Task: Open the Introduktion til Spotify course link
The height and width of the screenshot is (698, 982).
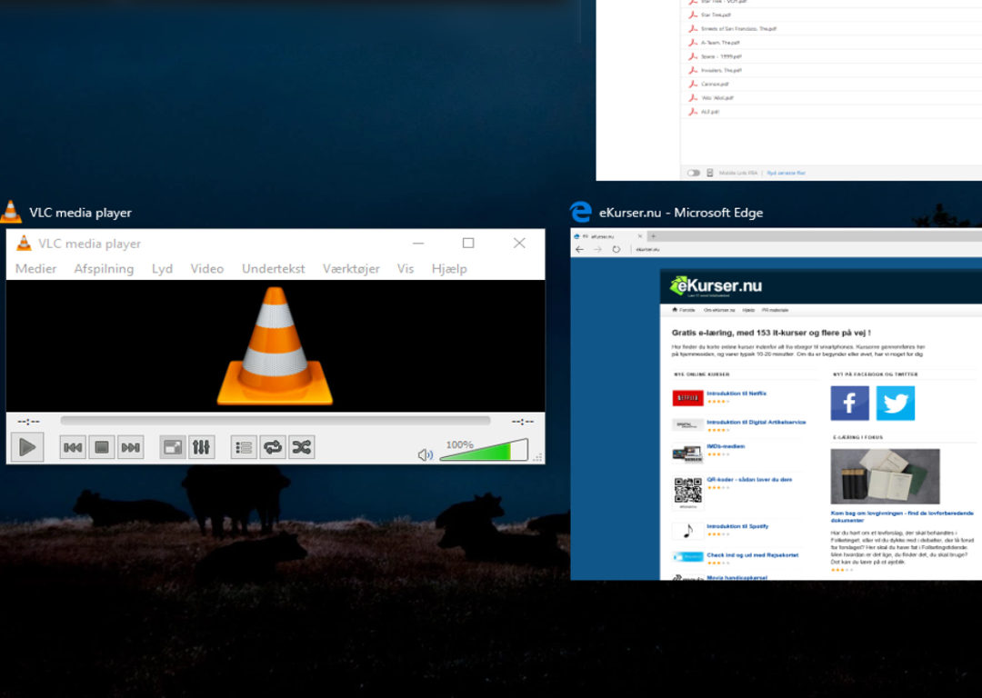Action: [737, 526]
